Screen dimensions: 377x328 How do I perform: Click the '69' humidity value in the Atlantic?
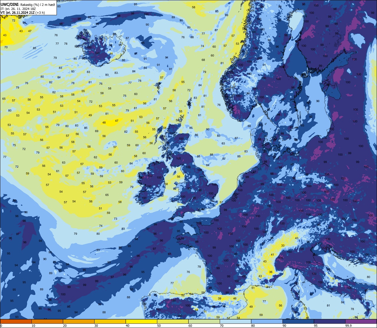pos(97,131)
